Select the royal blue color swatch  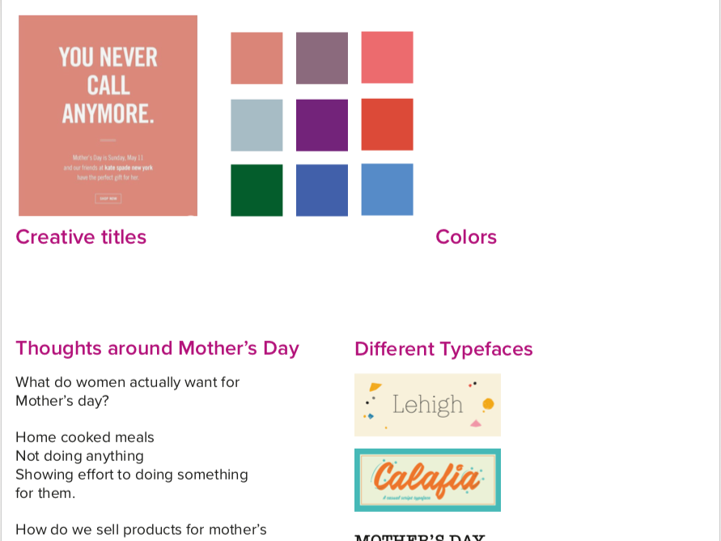[322, 190]
